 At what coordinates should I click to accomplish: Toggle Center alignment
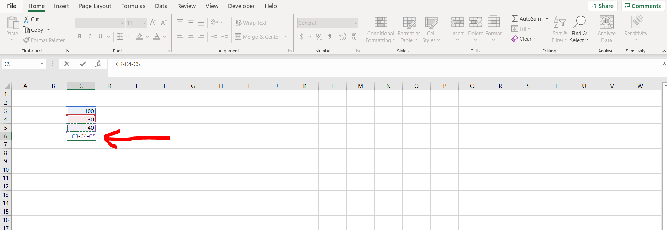tap(191, 37)
